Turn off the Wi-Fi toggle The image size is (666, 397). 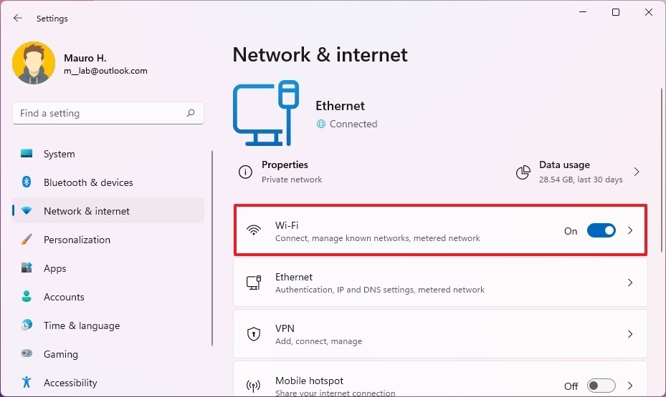click(601, 230)
